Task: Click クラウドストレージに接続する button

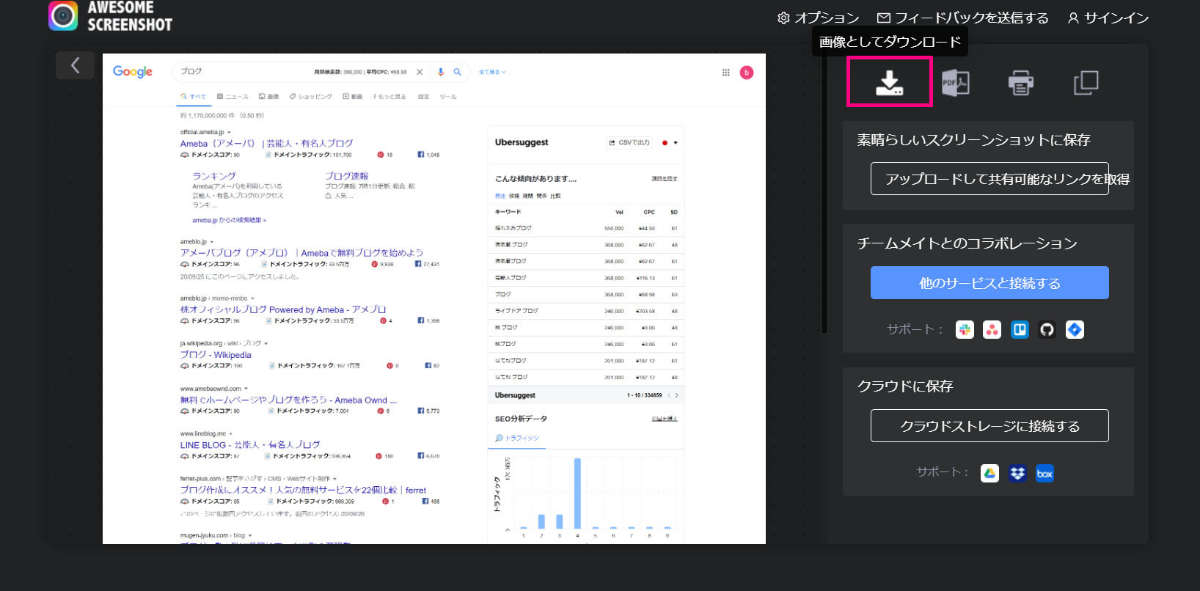Action: 989,426
